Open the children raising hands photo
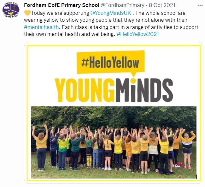 (x=114, y=142)
